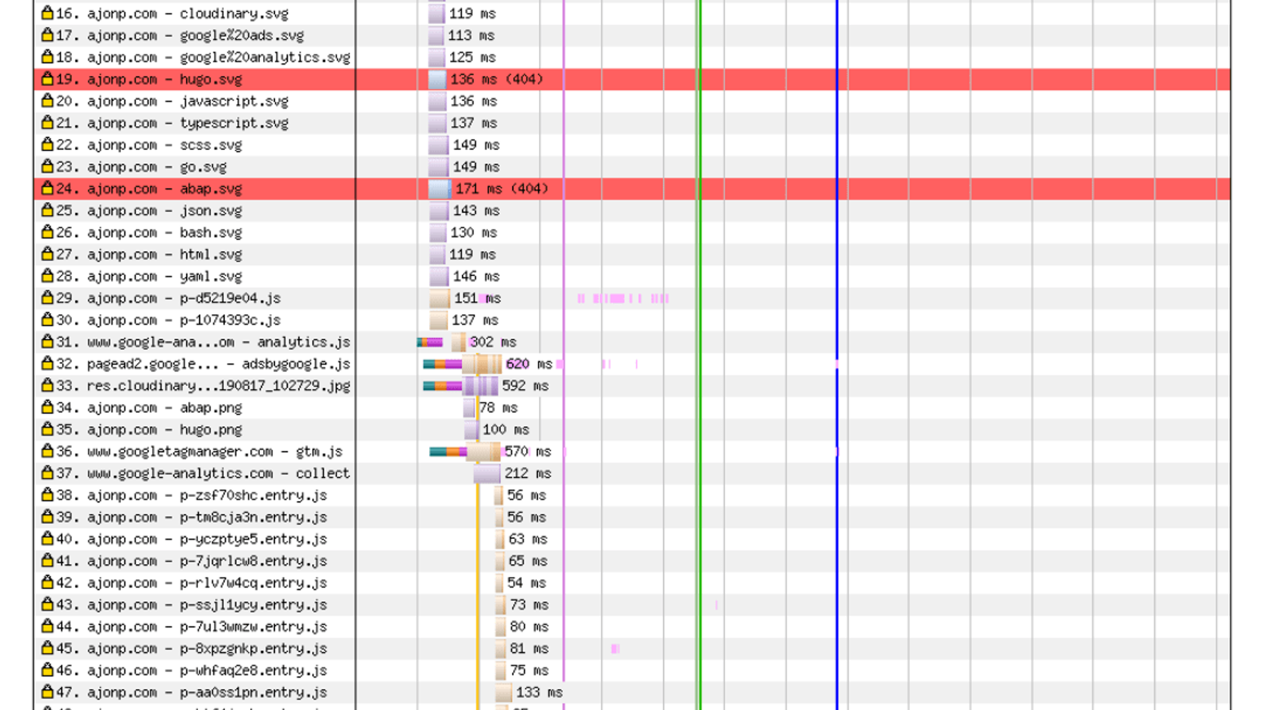This screenshot has width=1262, height=710.
Task: Select the '302 ms' timing for analytics.js
Action: [x=493, y=342]
